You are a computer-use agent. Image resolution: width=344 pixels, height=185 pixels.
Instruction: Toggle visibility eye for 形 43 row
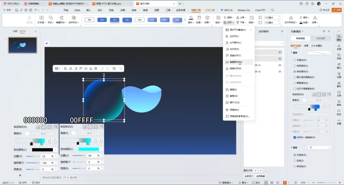coord(280,72)
